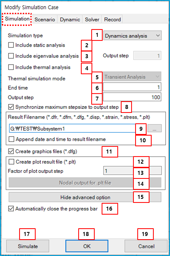This screenshot has width=170, height=256.
Task: Browse for result file with ellipsis button
Action: pyautogui.click(x=155, y=128)
